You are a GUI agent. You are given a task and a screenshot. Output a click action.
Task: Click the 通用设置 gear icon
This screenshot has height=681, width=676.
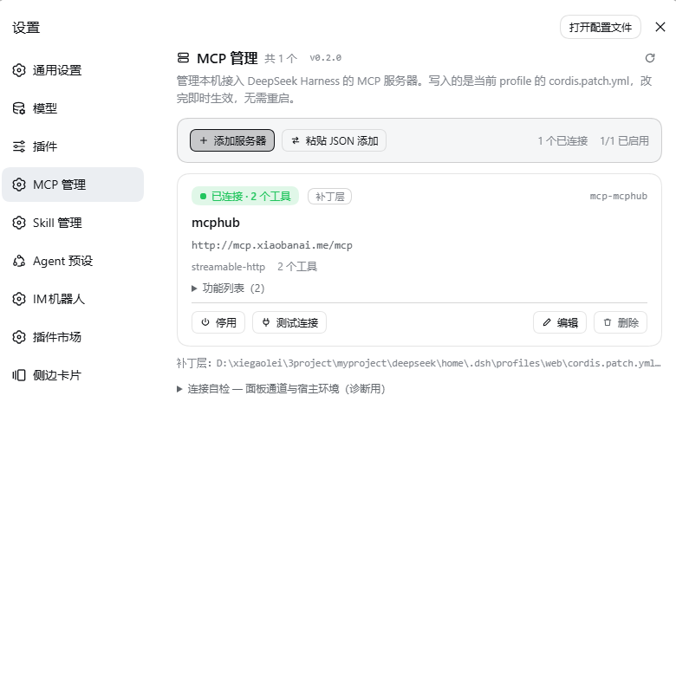pyautogui.click(x=19, y=70)
